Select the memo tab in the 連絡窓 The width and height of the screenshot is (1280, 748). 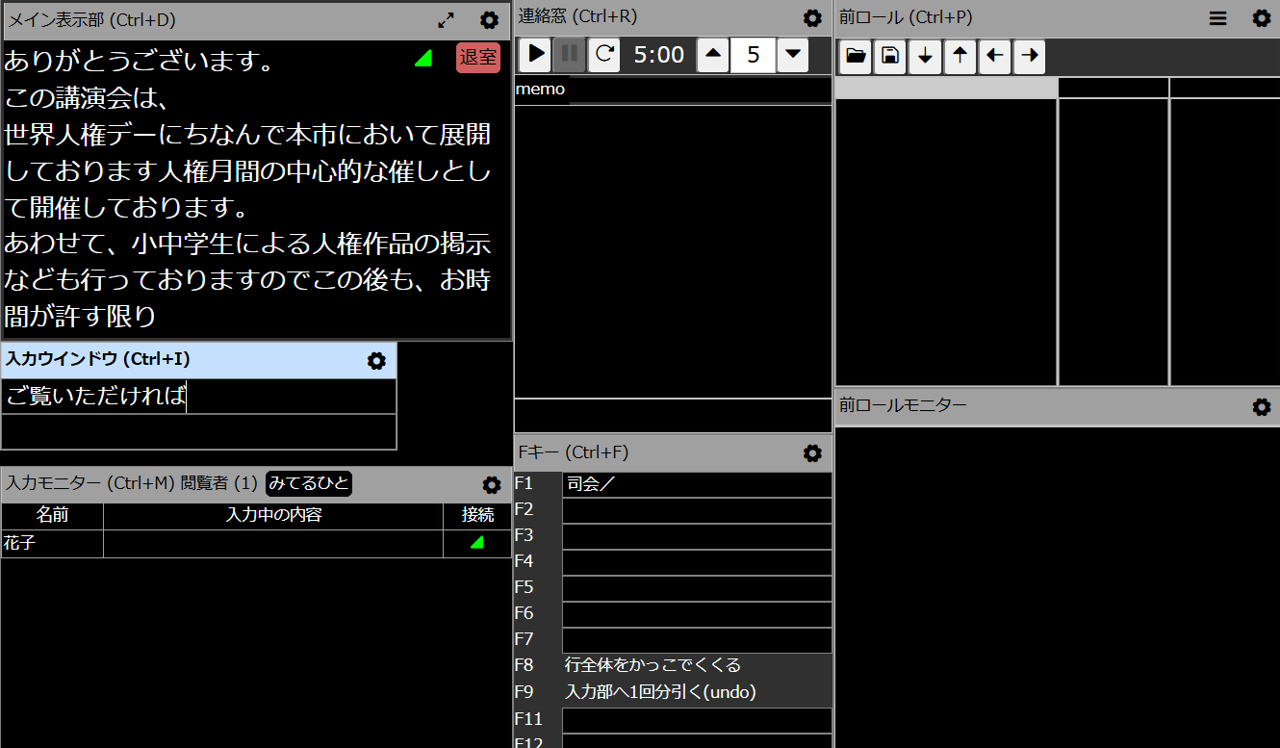pyautogui.click(x=541, y=89)
